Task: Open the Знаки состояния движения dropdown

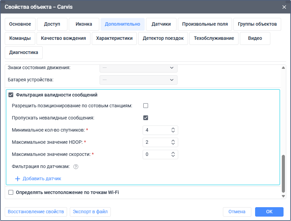Action: tap(138, 68)
